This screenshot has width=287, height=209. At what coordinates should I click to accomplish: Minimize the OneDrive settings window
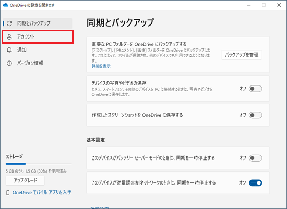(249, 5)
